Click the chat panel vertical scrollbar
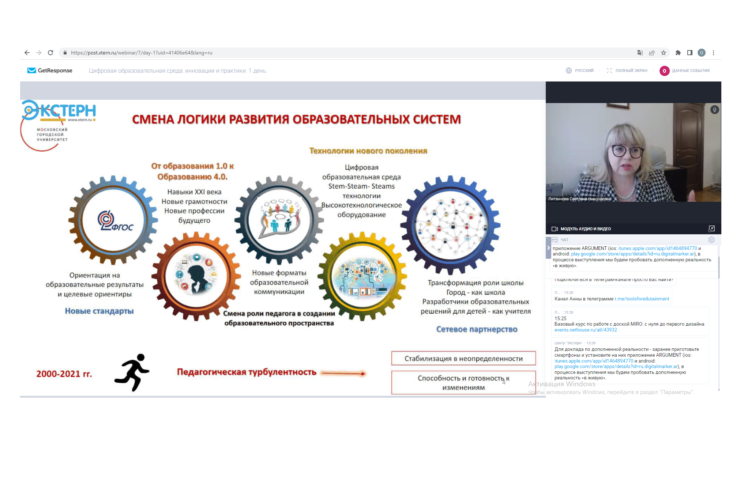 coord(719,267)
